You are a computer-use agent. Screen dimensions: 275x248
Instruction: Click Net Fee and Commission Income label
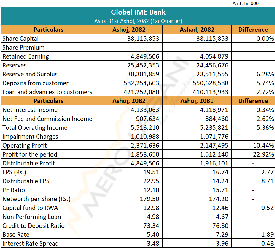coord(47,119)
